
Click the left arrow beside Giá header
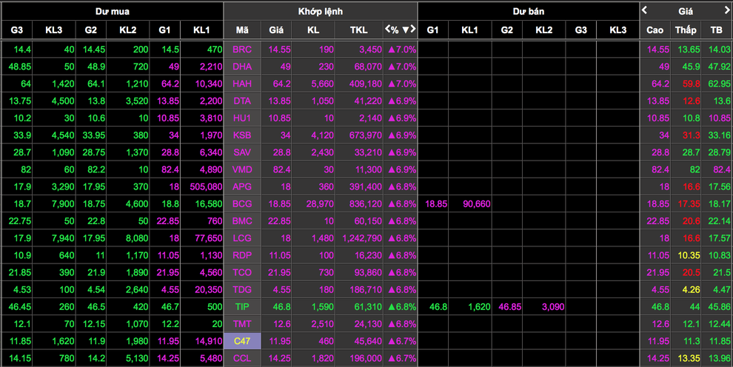[x=645, y=10]
